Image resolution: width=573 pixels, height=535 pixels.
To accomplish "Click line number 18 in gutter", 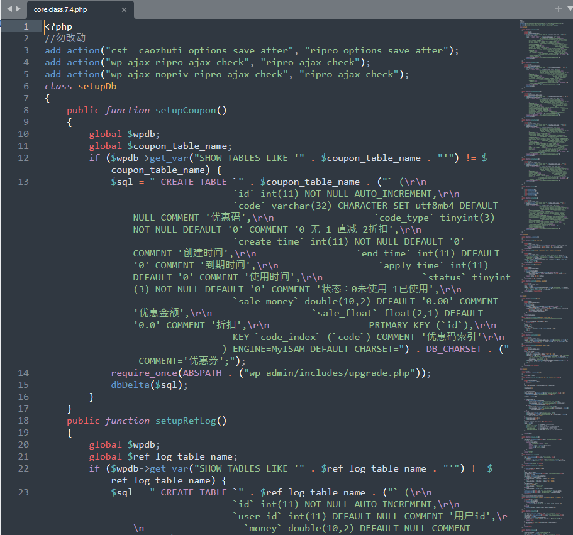I will point(23,421).
